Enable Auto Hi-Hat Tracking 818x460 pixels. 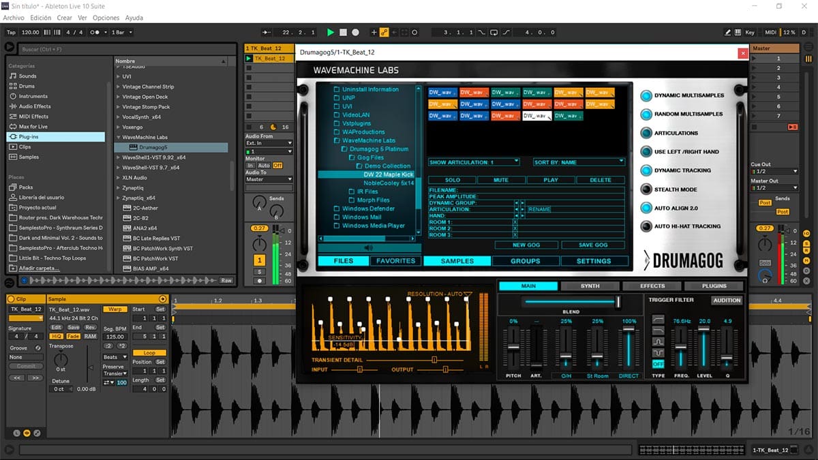646,226
